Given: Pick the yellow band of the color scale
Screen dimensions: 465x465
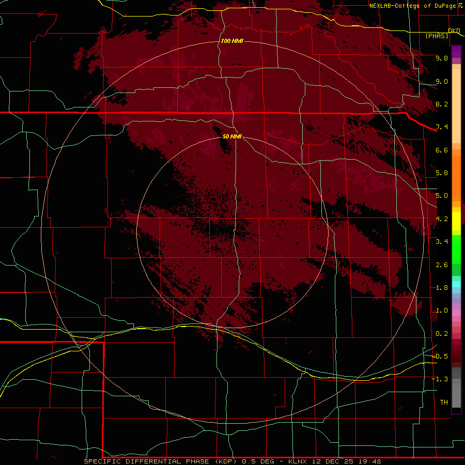Looking at the screenshot, I should point(456,221).
